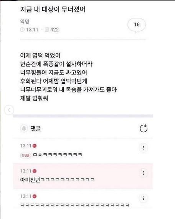
Task: Click the red N badge on first comment
Action: point(35,146)
